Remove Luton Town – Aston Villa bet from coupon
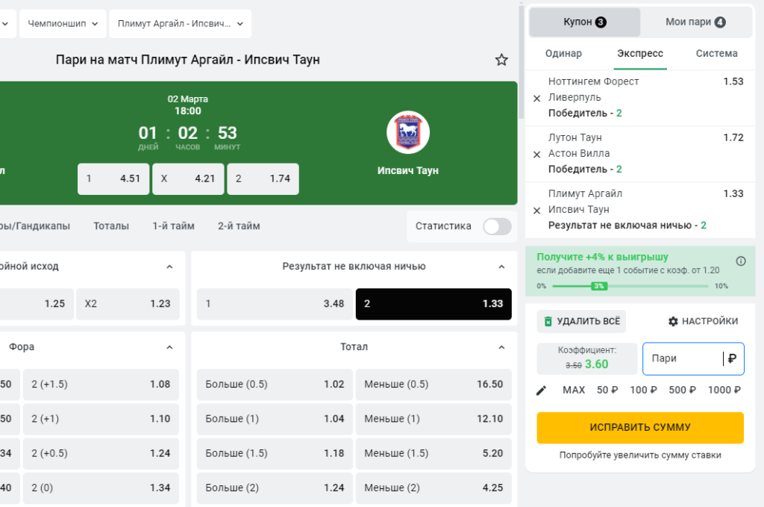Viewport: 764px width, 507px height. (537, 155)
